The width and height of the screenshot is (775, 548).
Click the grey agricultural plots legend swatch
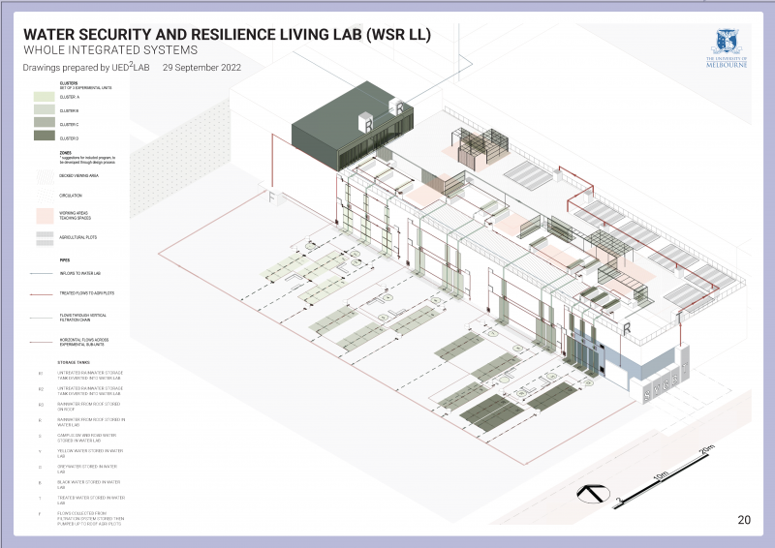click(45, 238)
